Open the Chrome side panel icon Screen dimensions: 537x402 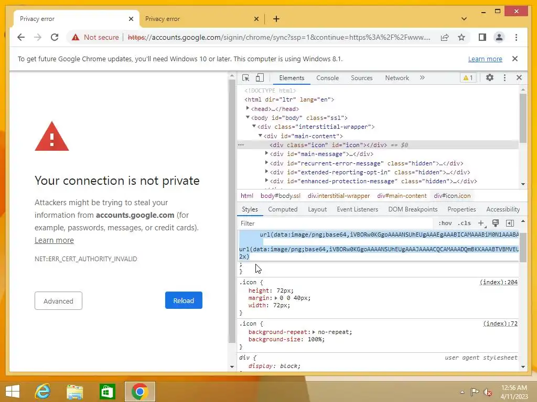pyautogui.click(x=482, y=37)
